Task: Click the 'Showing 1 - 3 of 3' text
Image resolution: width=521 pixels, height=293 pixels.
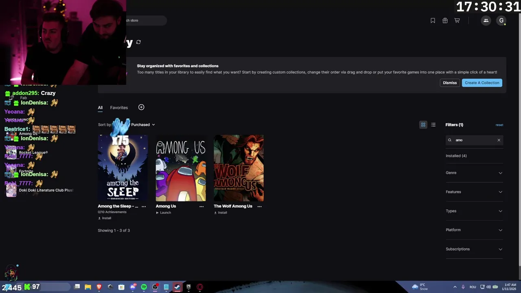Action: (x=114, y=230)
